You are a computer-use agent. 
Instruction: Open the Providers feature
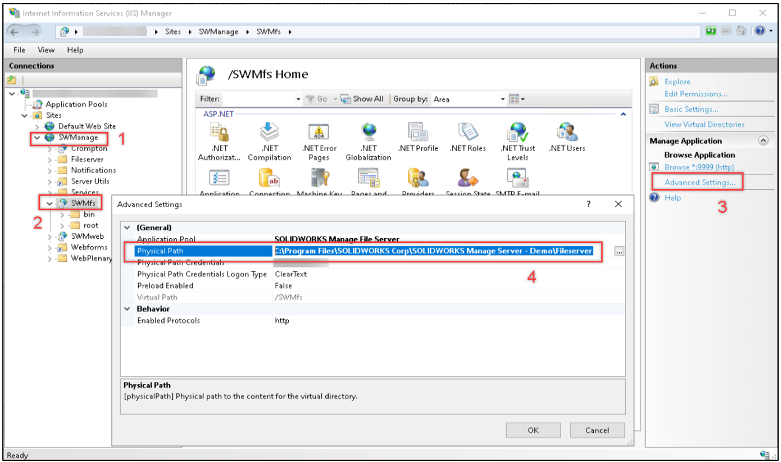pos(418,179)
